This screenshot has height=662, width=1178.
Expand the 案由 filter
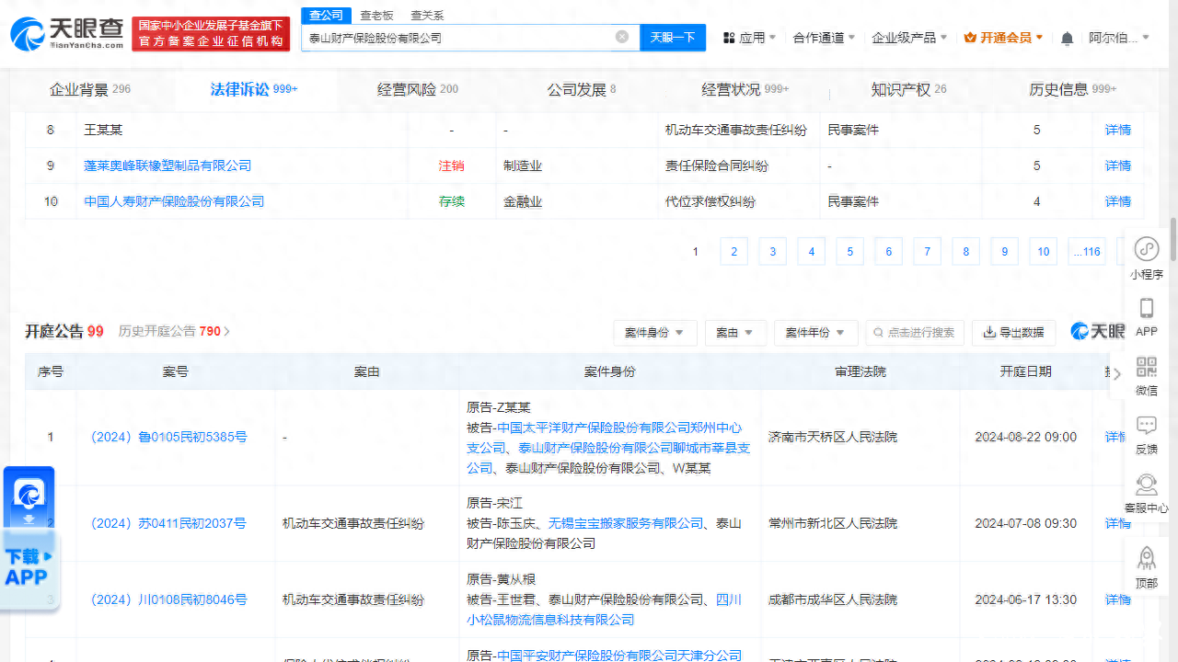(735, 332)
